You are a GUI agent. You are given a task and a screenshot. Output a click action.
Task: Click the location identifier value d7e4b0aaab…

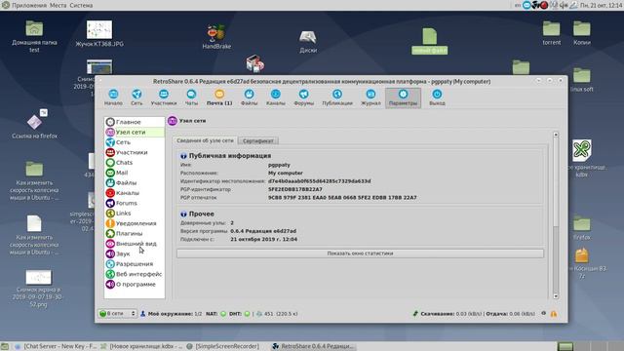point(319,181)
